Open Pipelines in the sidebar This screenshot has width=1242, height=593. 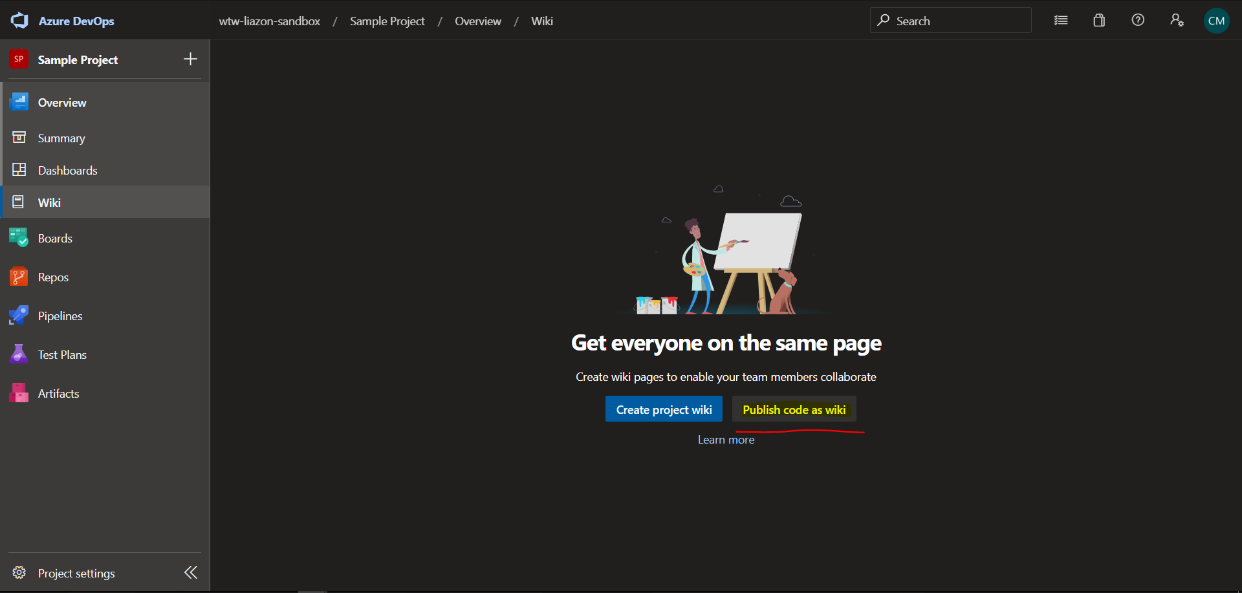pyautogui.click(x=106, y=316)
